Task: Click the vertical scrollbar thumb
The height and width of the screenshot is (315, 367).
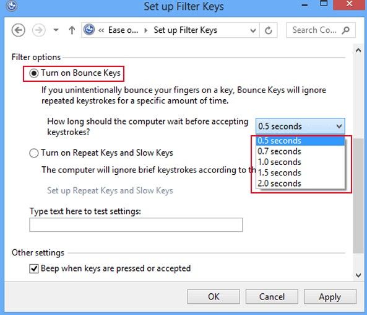Action: tap(358, 196)
